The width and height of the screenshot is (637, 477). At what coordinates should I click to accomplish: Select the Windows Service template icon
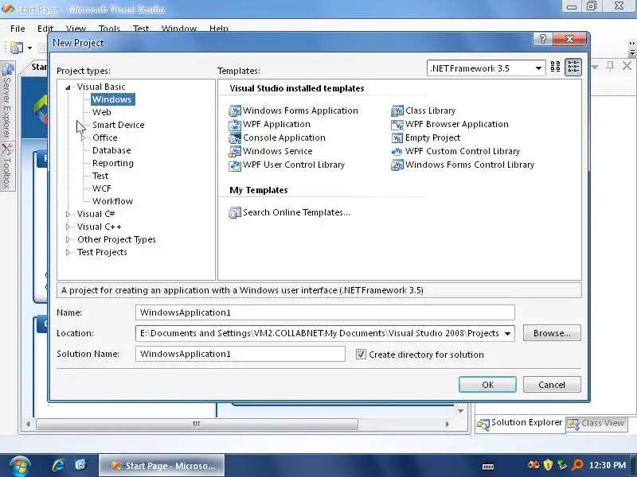point(235,151)
